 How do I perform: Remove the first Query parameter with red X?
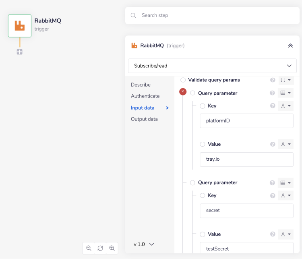coord(183,92)
